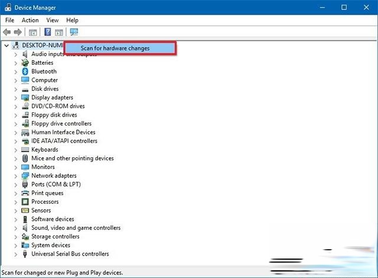Open the File menu
378x278 pixels.
point(9,20)
